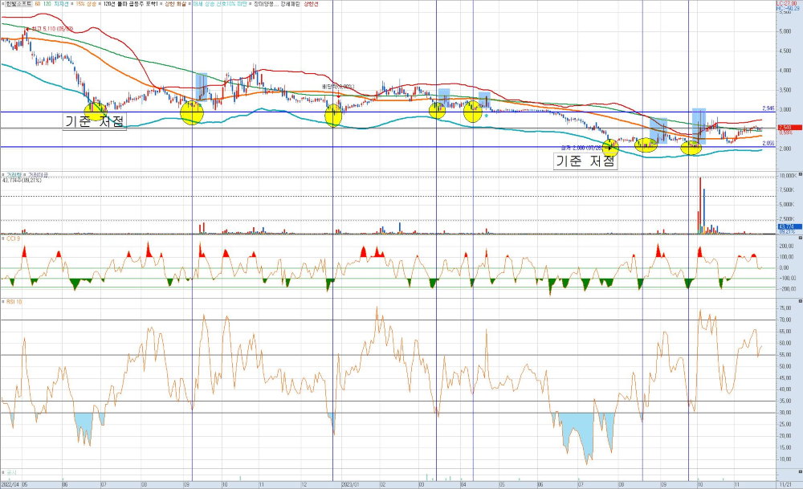The image size is (803, 489).
Task: Select the 120 moving average legend
Action: pyautogui.click(x=47, y=3)
